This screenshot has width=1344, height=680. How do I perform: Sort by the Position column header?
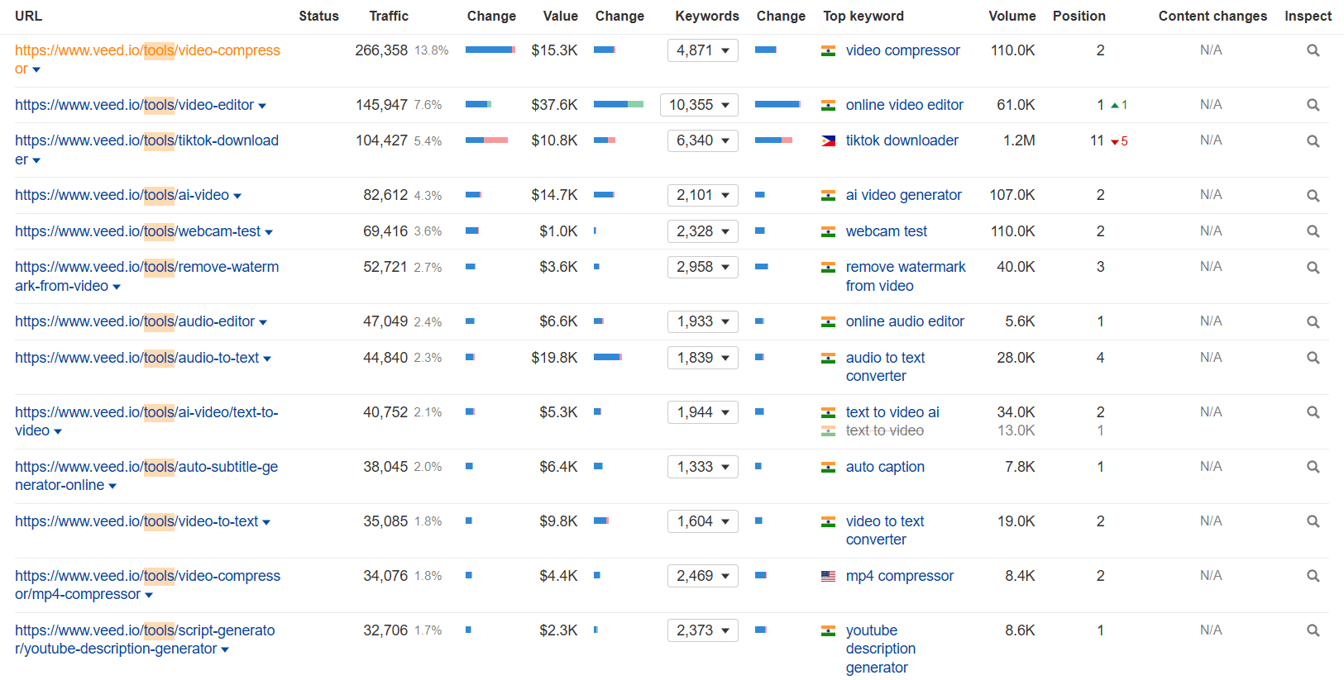[1079, 16]
